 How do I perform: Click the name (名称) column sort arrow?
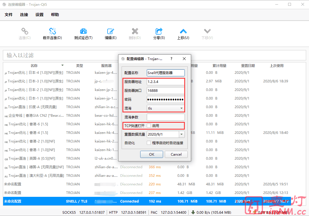pos(62,66)
